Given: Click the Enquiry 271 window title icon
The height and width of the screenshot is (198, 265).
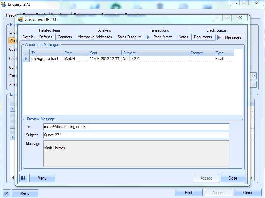Looking at the screenshot, I should [4, 4].
